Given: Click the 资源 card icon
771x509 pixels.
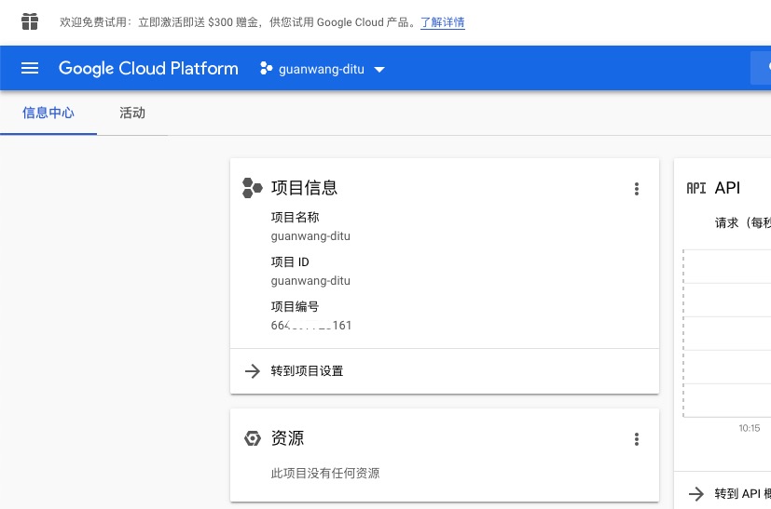Looking at the screenshot, I should 253,438.
